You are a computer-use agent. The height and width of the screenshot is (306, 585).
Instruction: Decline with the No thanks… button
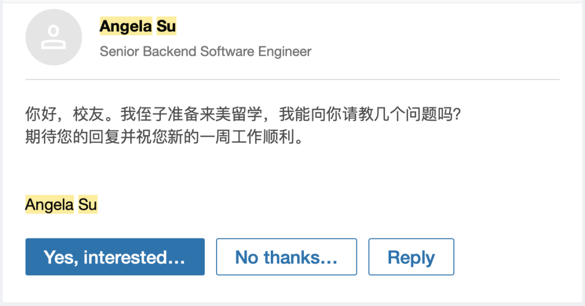[287, 257]
